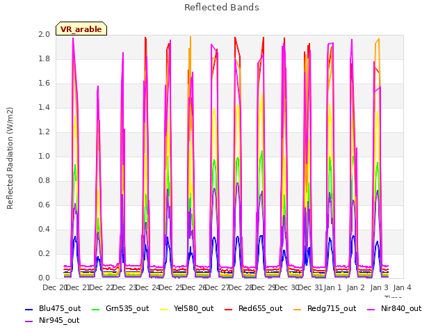Screen dimensions: 445x334
Task: Click the Jan 1 x-axis tick label
Action: click(x=332, y=287)
